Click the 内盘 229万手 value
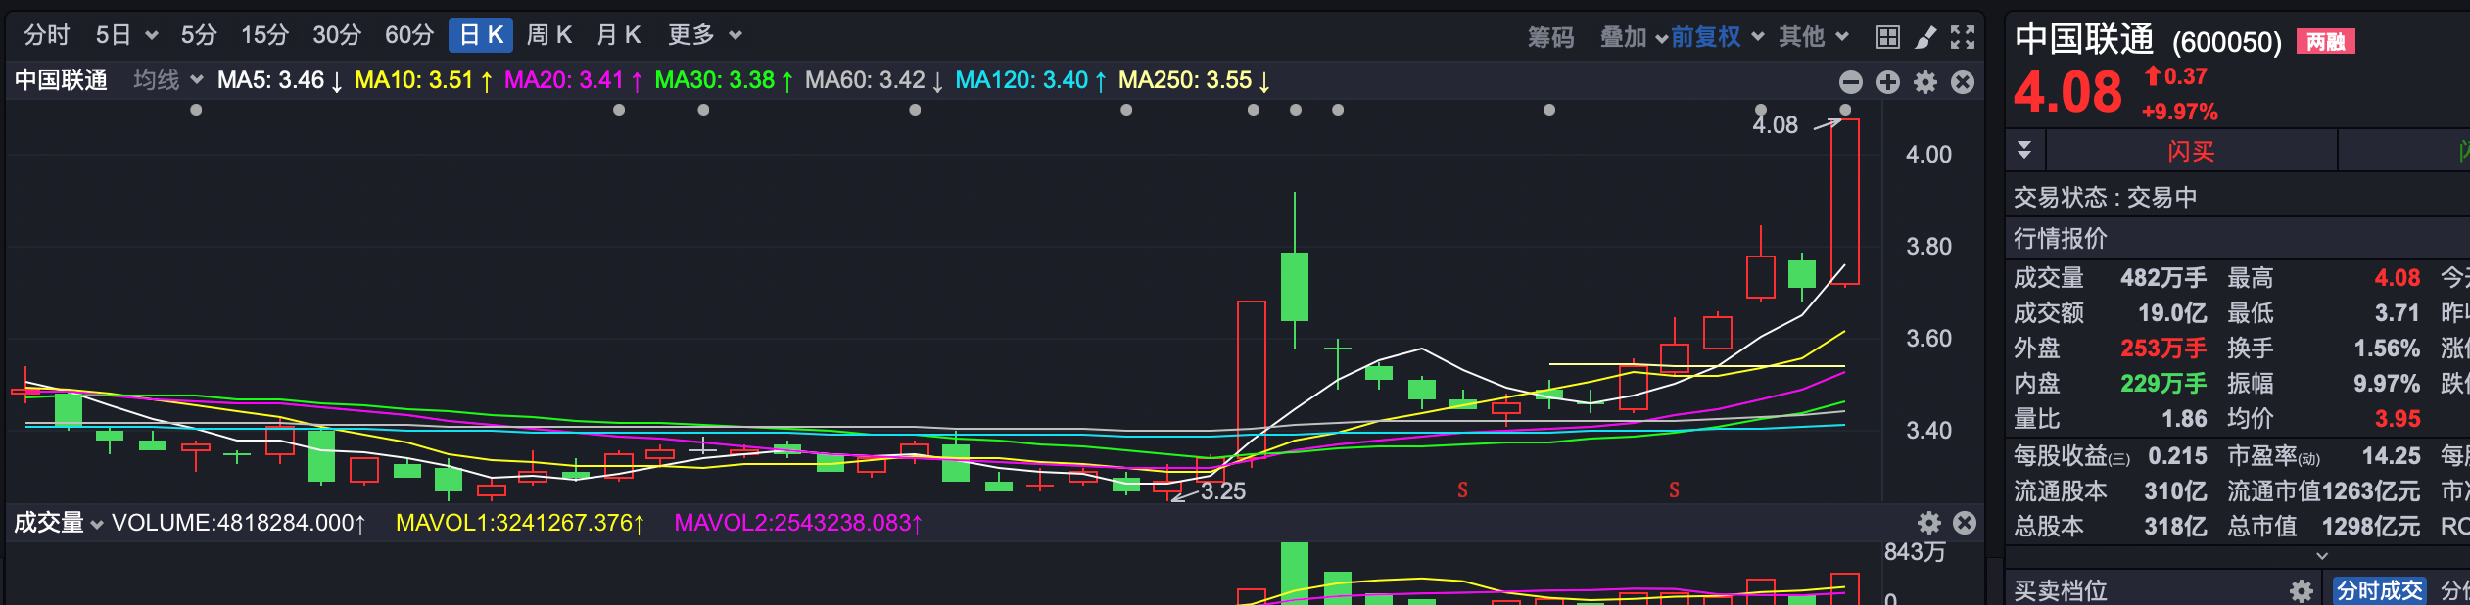 pyautogui.click(x=2163, y=384)
